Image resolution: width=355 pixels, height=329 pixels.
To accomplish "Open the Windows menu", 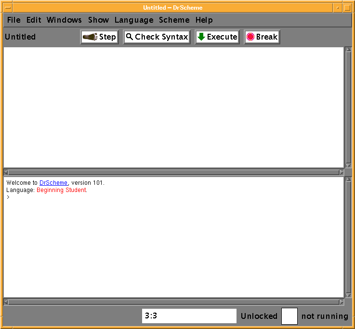I will [64, 20].
